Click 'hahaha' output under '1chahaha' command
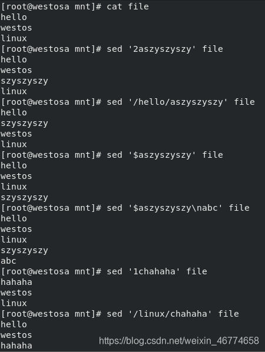The height and width of the screenshot is (352, 265). pyautogui.click(x=16, y=282)
